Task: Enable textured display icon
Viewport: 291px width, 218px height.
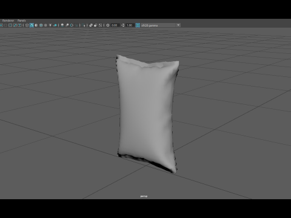Action: point(45,25)
